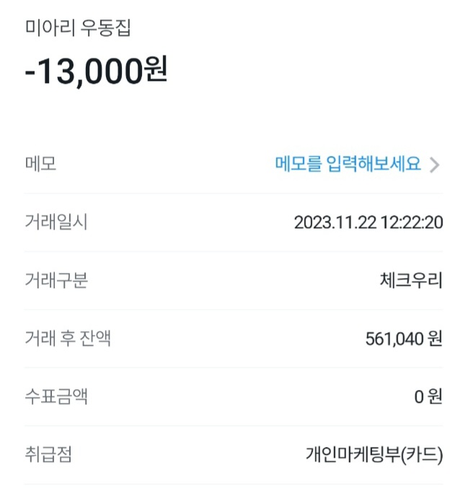
Task: Click the '메모' row label
Action: (40, 164)
